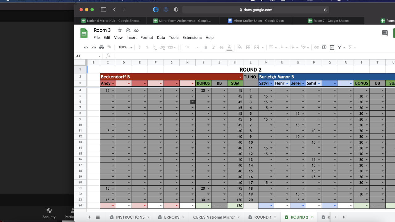Star the Room 3 document
The width and height of the screenshot is (395, 222).
click(x=120, y=30)
